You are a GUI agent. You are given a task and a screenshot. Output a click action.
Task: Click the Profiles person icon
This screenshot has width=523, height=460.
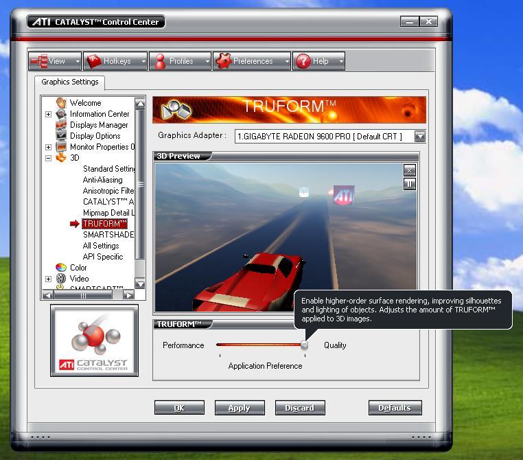[x=160, y=61]
